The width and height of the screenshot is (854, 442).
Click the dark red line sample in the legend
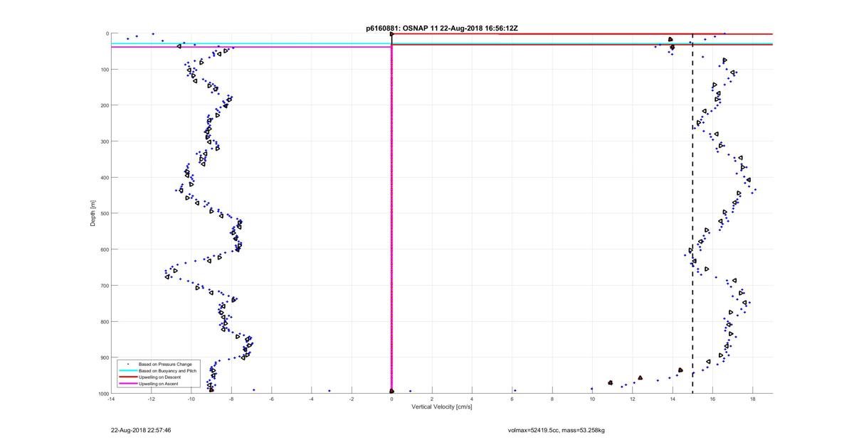click(x=127, y=377)
